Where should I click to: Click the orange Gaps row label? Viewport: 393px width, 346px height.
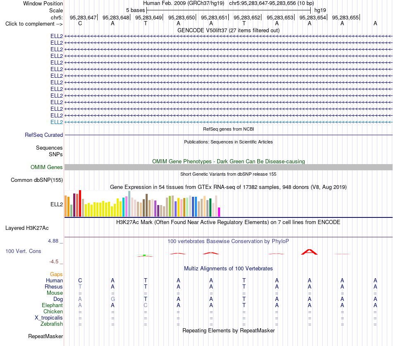click(x=56, y=274)
